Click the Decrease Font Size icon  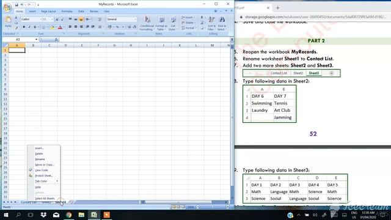point(62,19)
